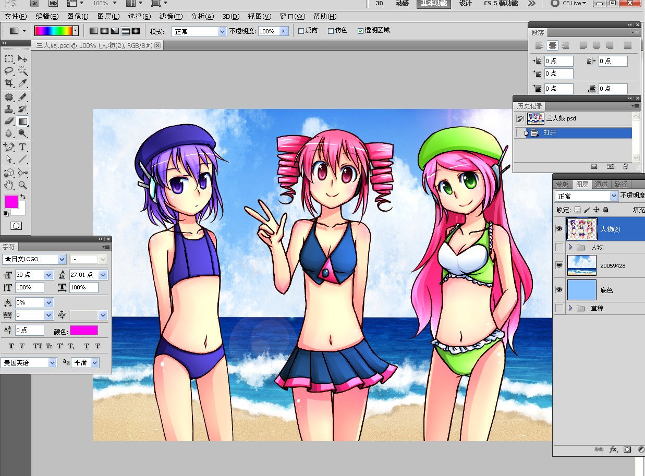
Task: Create new snapshot in History panel
Action: click(x=611, y=167)
